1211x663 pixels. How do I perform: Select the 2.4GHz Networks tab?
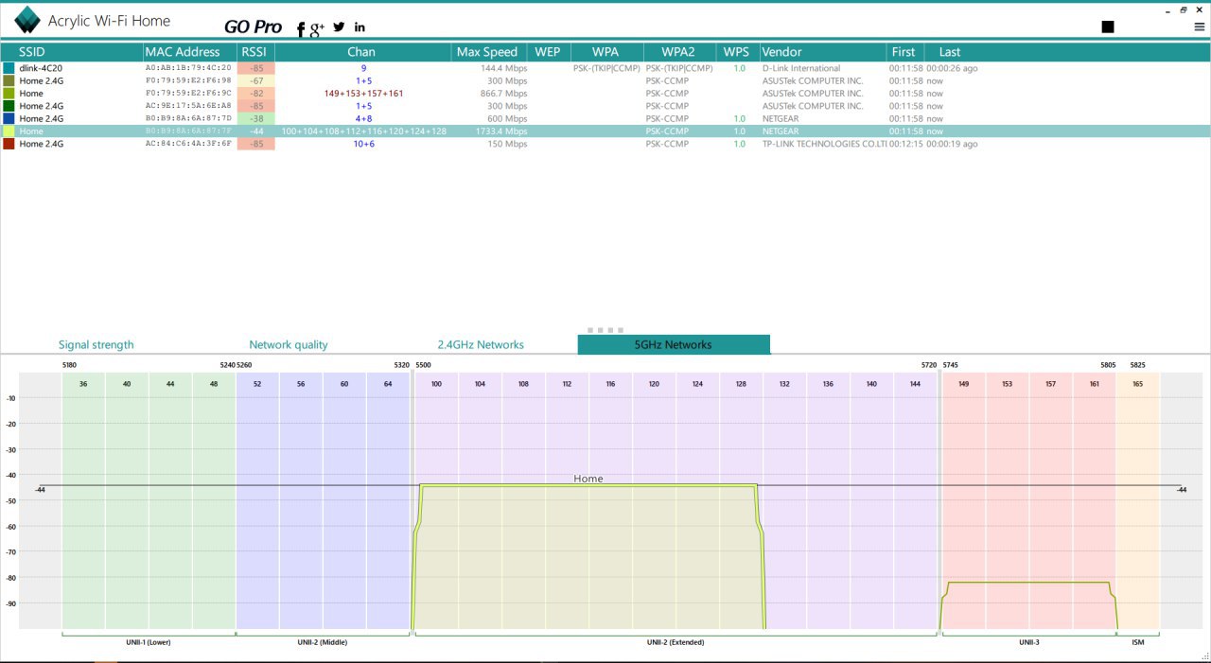pyautogui.click(x=480, y=345)
